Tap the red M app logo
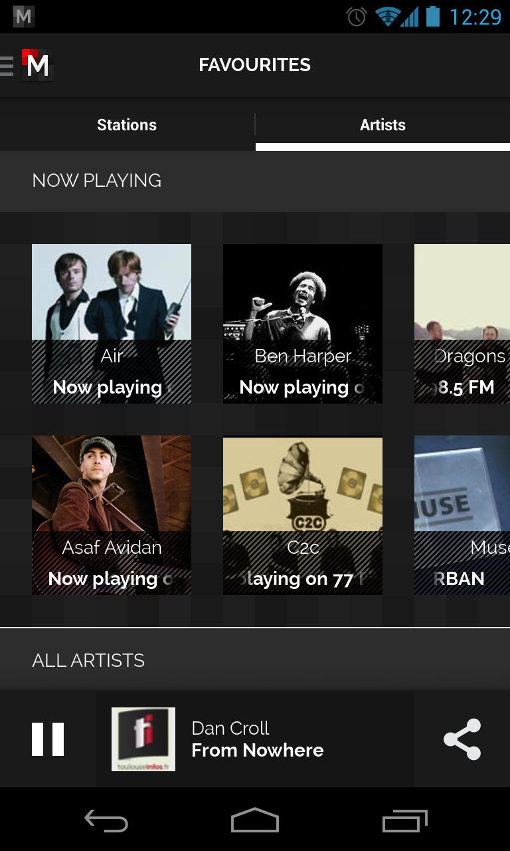510x851 pixels. point(37,66)
